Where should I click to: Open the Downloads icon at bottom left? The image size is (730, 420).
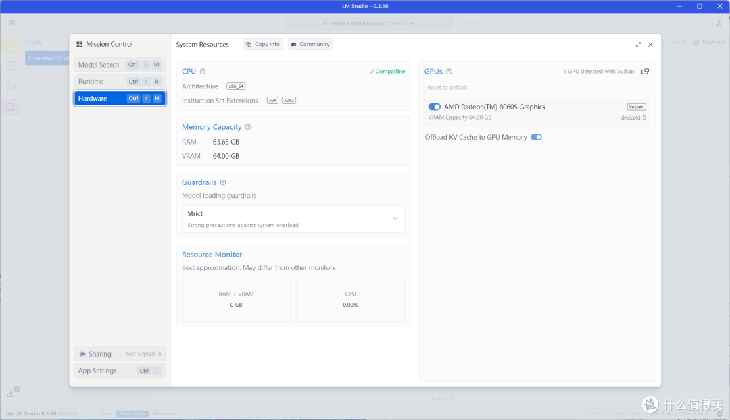[x=11, y=394]
